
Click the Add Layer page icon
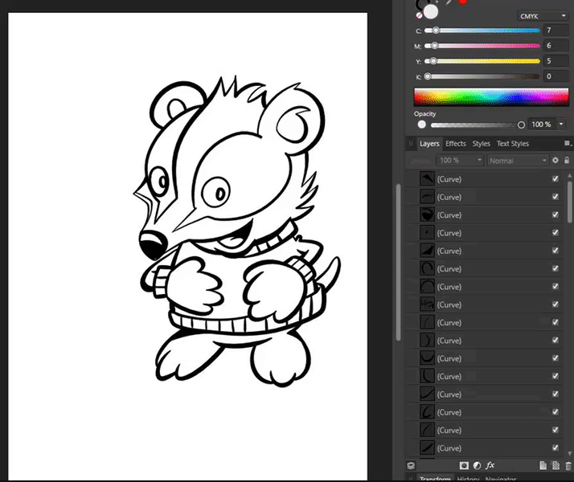(x=543, y=466)
